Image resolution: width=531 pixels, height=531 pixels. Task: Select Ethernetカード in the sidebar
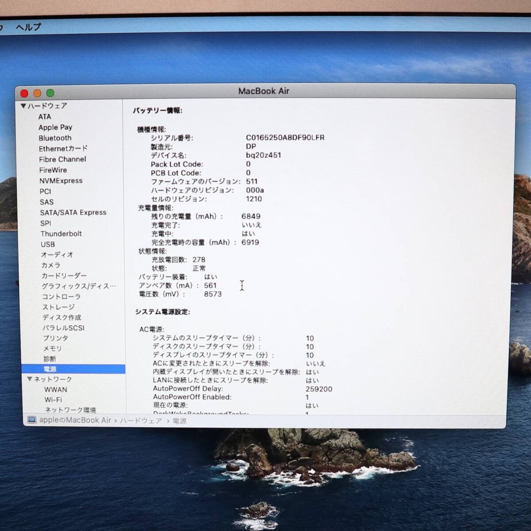pos(63,149)
